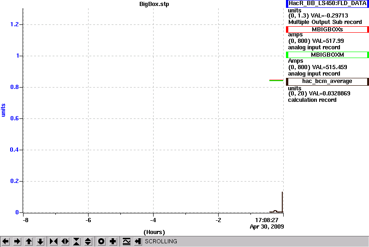Click the vertical zoom-out up-down triangles button
The width and height of the screenshot is (369, 247).
[88, 241]
